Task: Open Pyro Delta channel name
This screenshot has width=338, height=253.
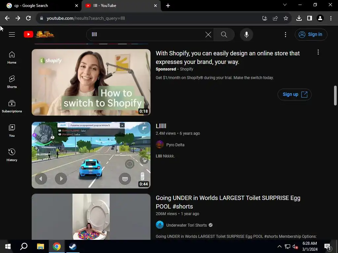Action: coord(175,145)
